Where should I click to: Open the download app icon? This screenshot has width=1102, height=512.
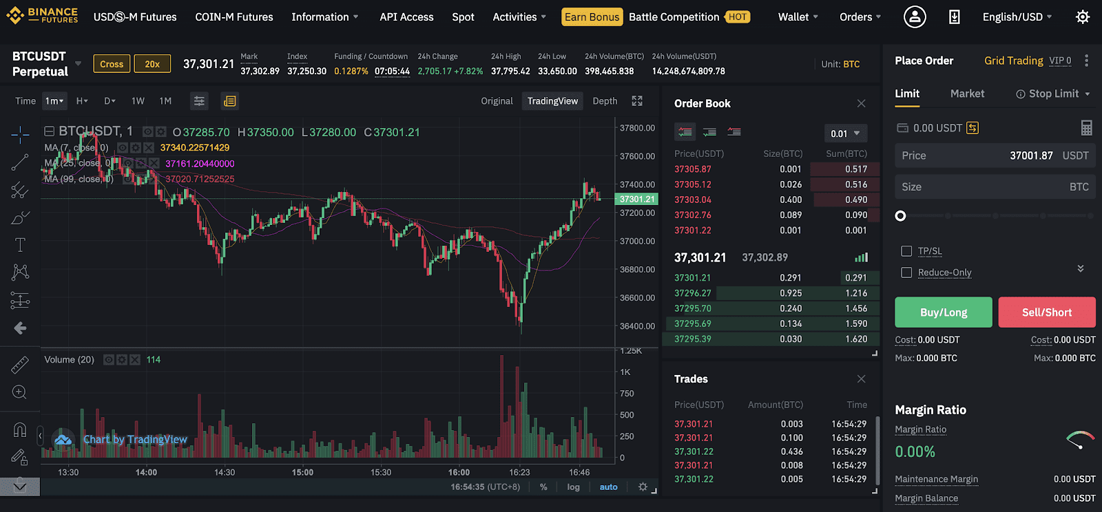(955, 17)
